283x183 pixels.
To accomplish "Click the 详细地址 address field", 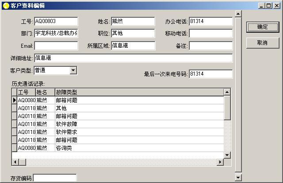I will point(133,58).
